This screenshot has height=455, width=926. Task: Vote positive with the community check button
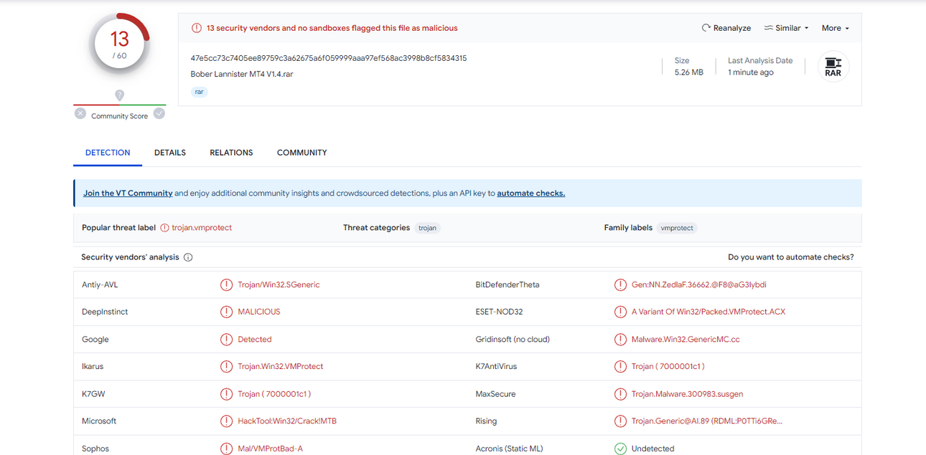159,113
